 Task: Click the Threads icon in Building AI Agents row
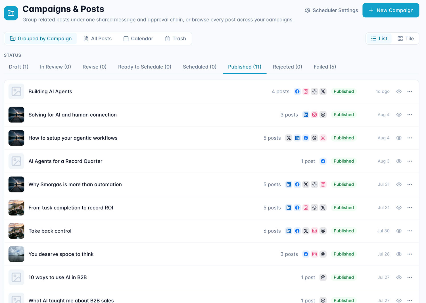click(314, 92)
